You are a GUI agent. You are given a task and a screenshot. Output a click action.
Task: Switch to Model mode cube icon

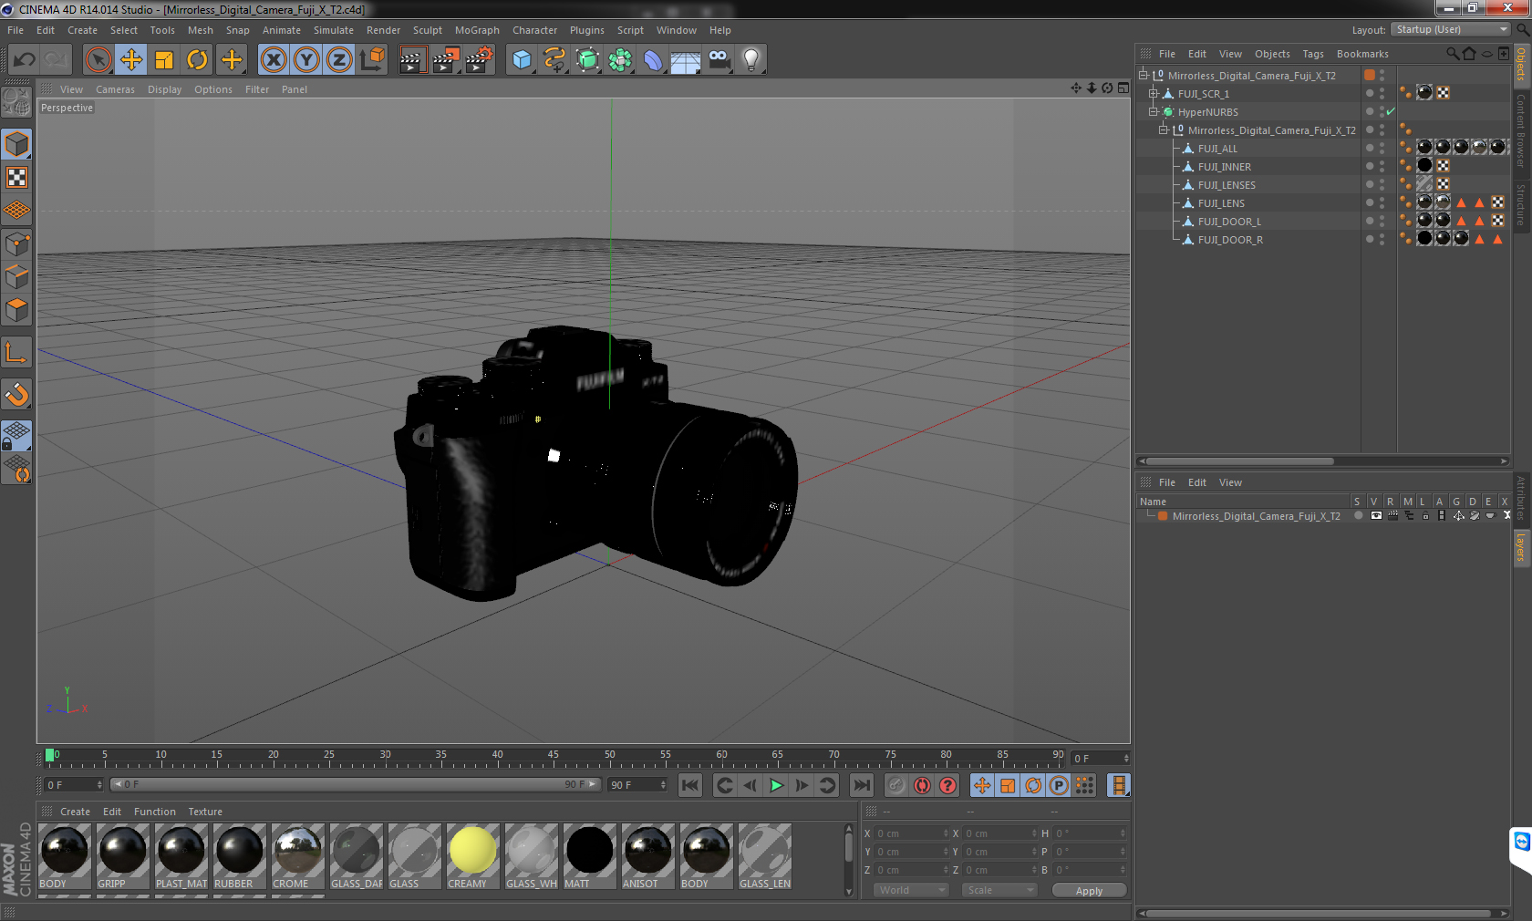click(16, 144)
